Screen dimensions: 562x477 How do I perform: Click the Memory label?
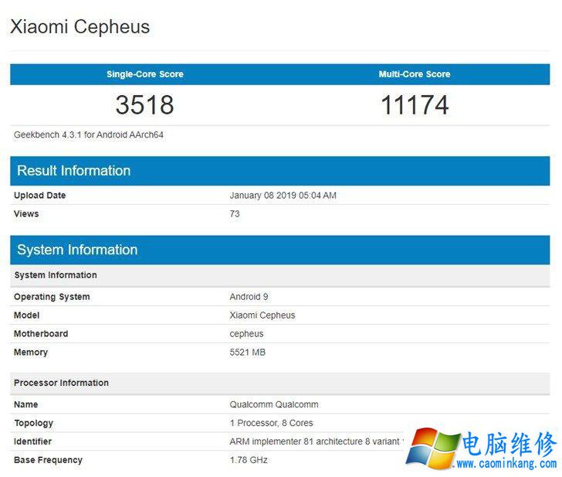click(30, 352)
